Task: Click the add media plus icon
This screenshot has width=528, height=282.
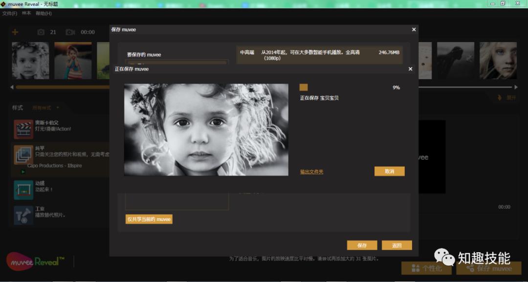Action: (16, 32)
